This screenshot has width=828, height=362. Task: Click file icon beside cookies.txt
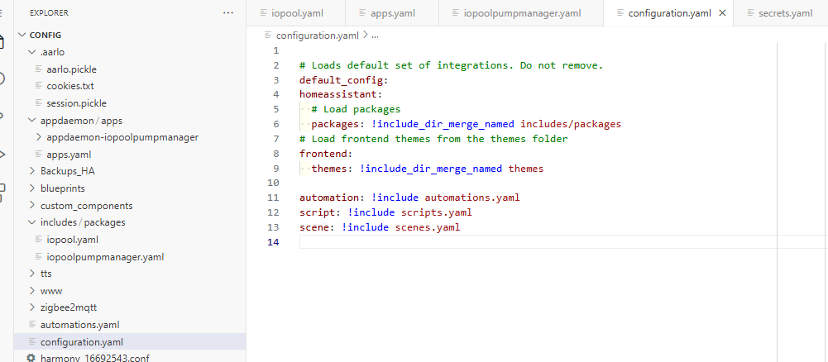click(39, 85)
